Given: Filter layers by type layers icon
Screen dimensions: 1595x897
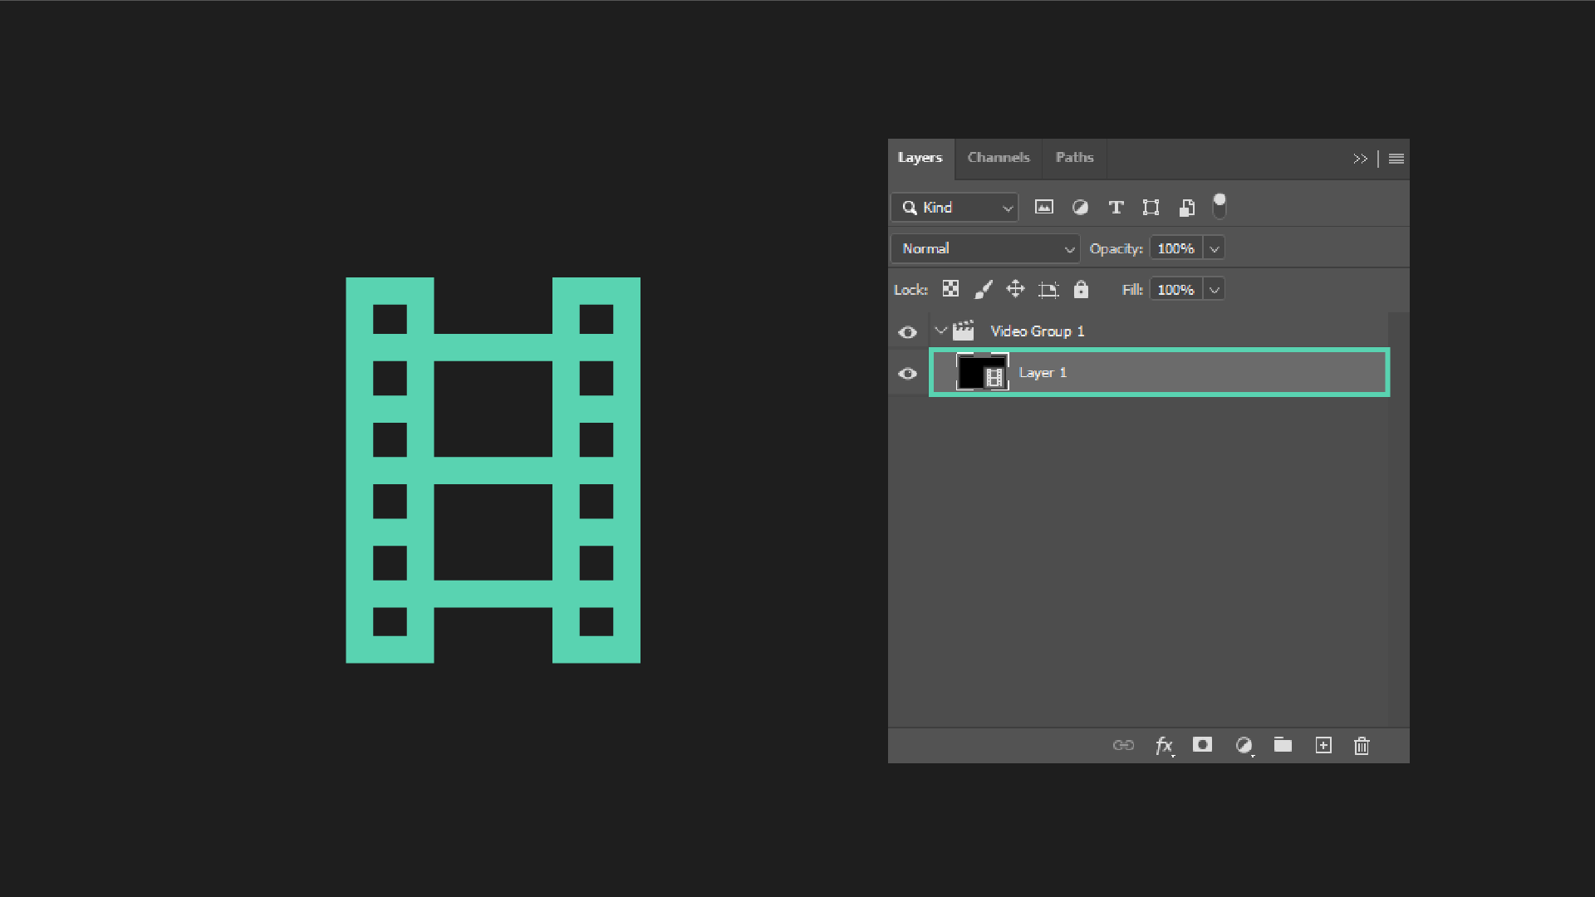Looking at the screenshot, I should coord(1116,208).
